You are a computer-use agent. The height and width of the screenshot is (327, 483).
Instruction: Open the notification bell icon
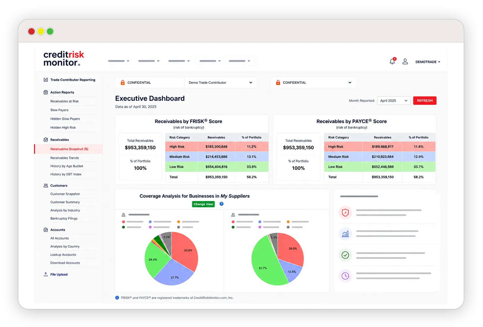tap(392, 61)
